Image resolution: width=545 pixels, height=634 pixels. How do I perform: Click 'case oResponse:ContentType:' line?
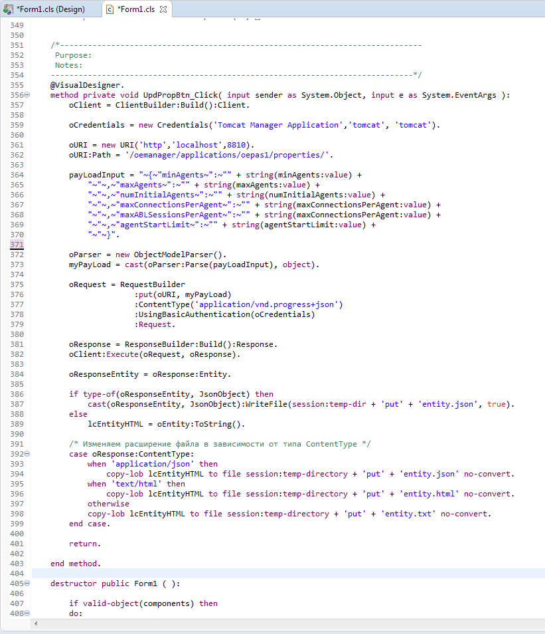click(x=131, y=454)
